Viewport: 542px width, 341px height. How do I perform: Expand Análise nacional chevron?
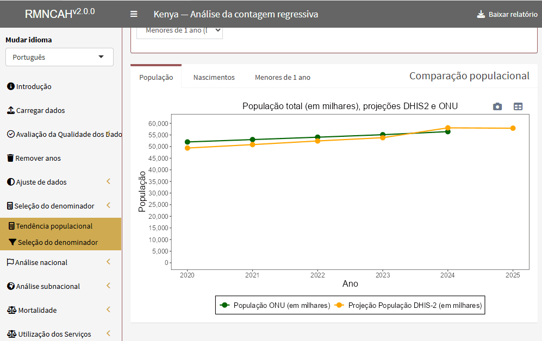point(109,262)
